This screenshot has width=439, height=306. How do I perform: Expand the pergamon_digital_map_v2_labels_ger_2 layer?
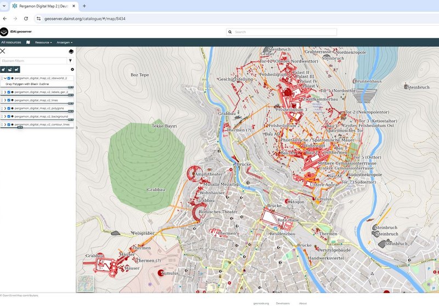click(5, 92)
